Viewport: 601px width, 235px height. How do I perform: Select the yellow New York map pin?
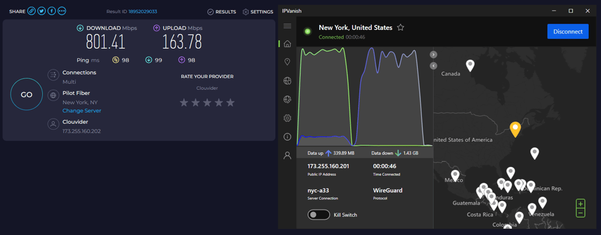coord(515,130)
